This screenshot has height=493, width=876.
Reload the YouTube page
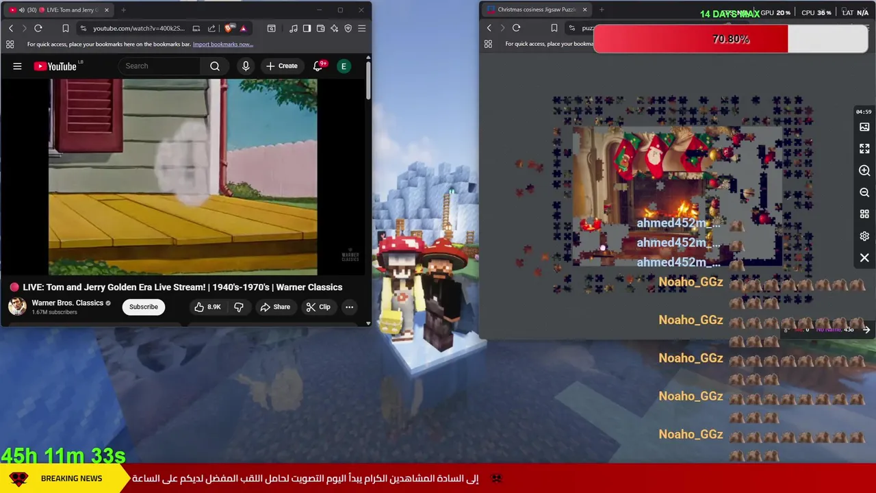pyautogui.click(x=38, y=28)
